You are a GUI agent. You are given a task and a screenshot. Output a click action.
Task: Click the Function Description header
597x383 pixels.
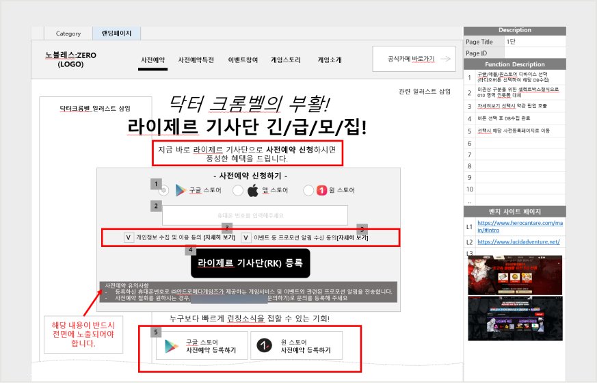[x=515, y=64]
